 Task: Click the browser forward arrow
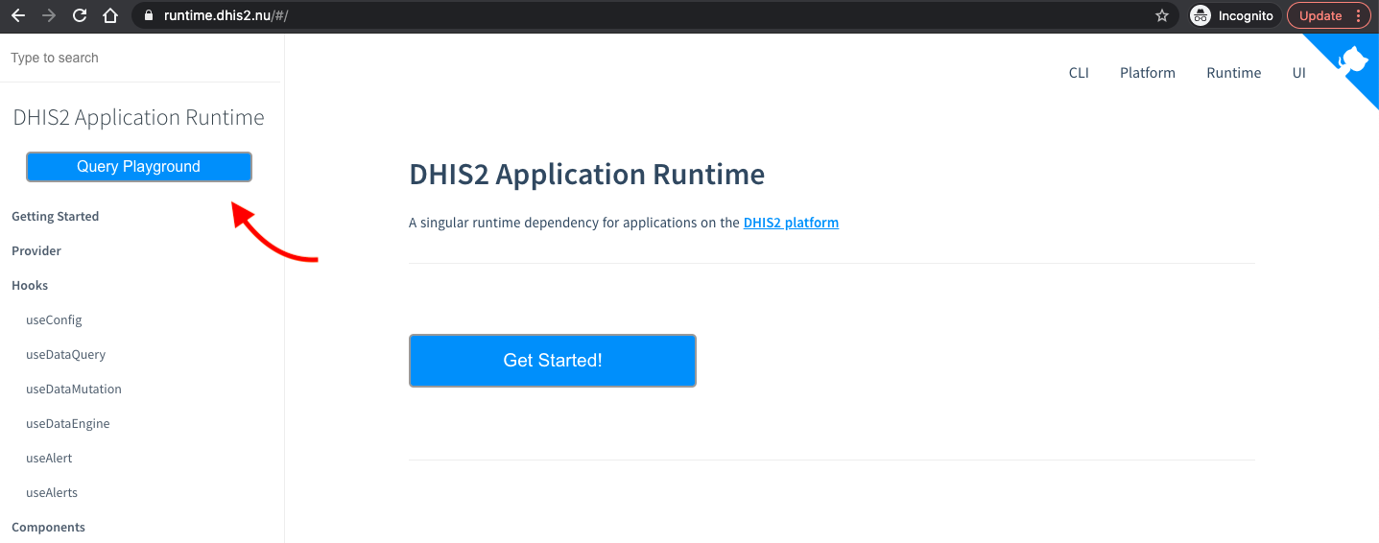pos(49,15)
